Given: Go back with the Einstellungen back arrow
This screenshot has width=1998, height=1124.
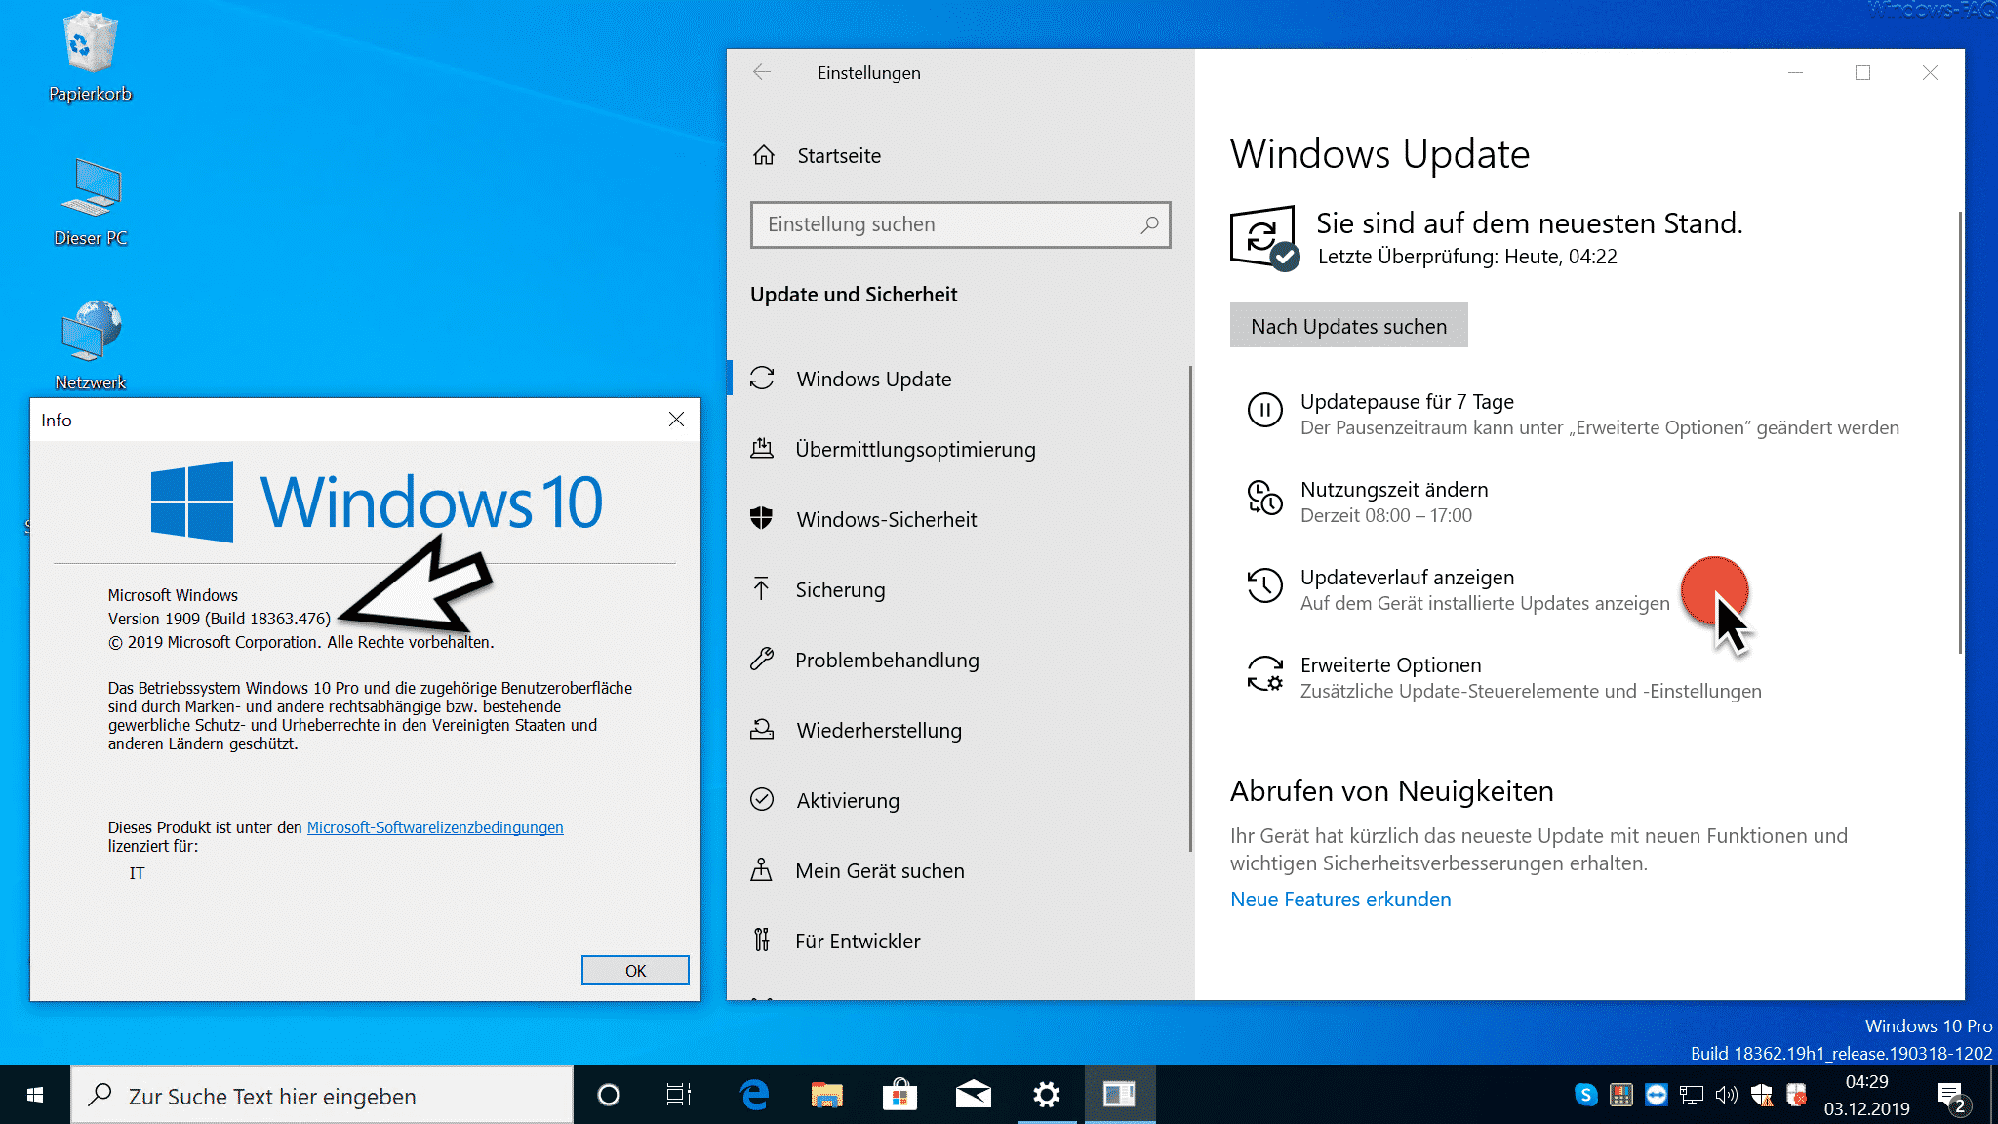Looking at the screenshot, I should click(x=762, y=72).
